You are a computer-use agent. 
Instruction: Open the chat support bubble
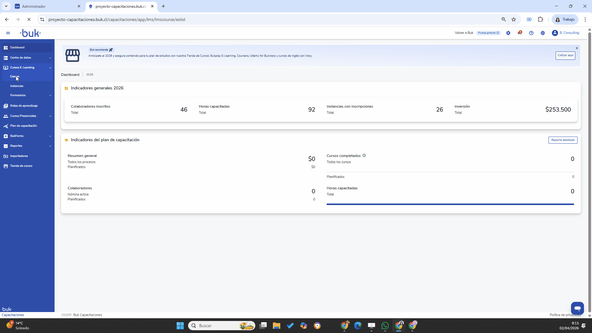[x=577, y=308]
